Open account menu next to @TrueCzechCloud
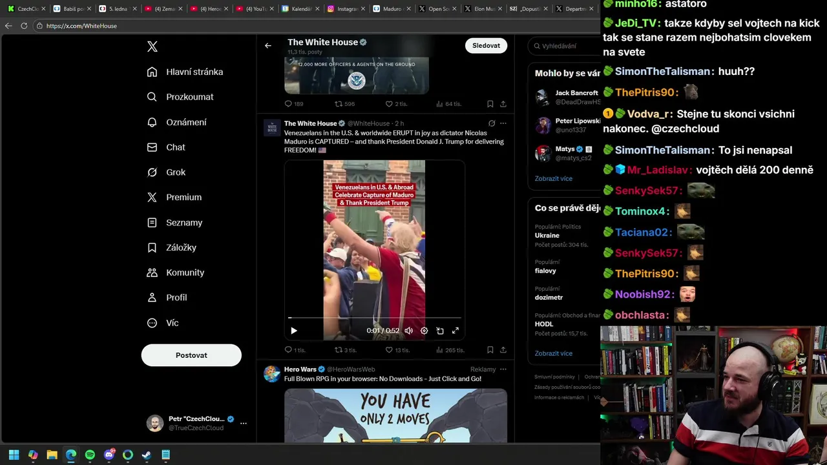This screenshot has width=827, height=465. point(244,423)
